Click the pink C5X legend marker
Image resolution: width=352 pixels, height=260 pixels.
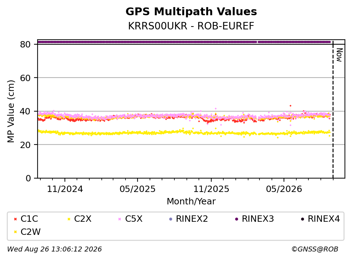120,219
